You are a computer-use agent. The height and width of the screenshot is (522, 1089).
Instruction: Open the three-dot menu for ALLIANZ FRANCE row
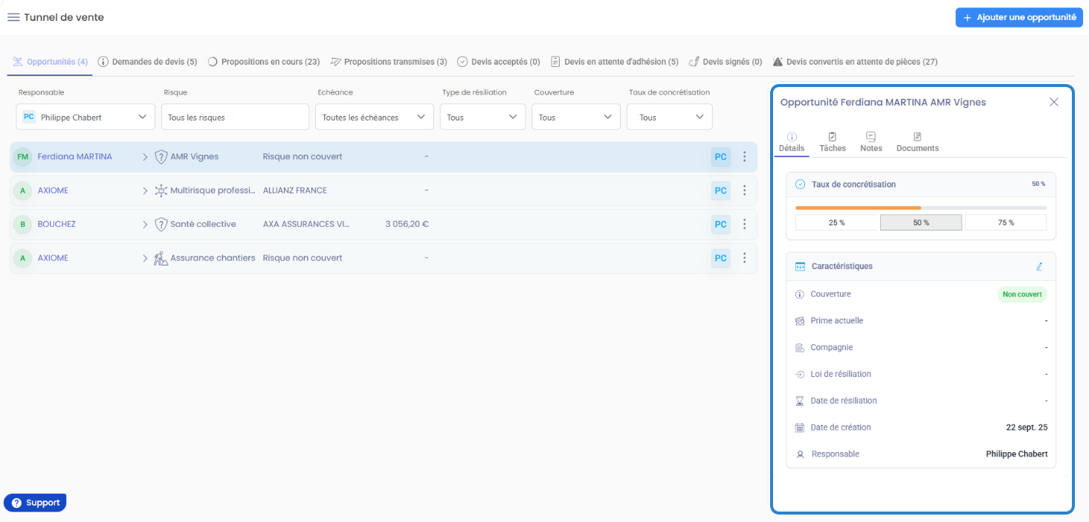(744, 190)
